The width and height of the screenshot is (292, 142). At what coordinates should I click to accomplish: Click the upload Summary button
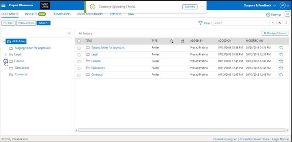(x=190, y=7)
